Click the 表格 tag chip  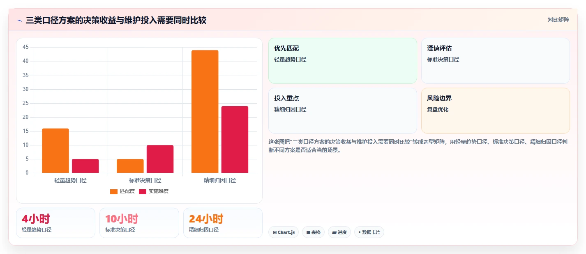(x=313, y=232)
